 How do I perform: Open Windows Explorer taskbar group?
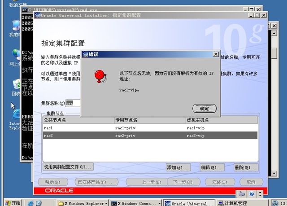click(x=82, y=203)
